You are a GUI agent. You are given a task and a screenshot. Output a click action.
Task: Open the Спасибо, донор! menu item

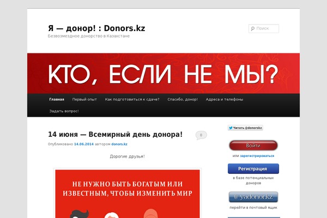(183, 100)
